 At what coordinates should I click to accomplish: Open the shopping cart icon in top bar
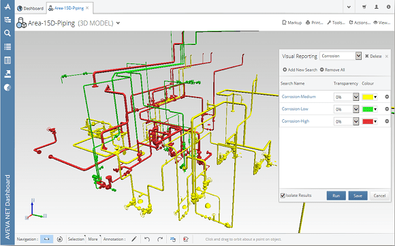coord(364,7)
